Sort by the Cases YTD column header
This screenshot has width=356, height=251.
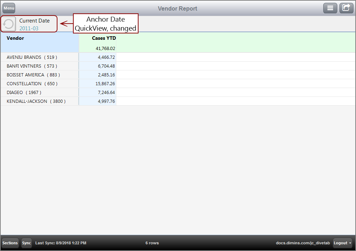pos(104,38)
